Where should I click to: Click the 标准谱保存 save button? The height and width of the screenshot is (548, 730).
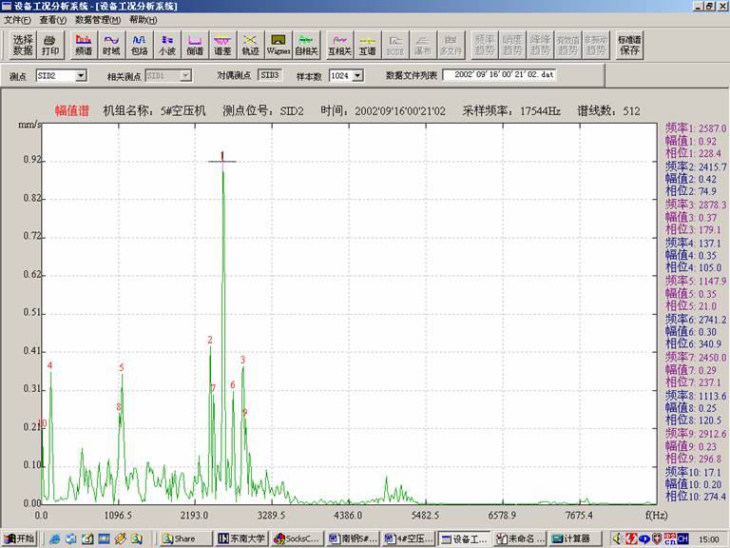(628, 45)
